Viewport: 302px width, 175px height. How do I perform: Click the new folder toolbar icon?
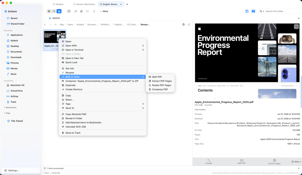click(76, 11)
